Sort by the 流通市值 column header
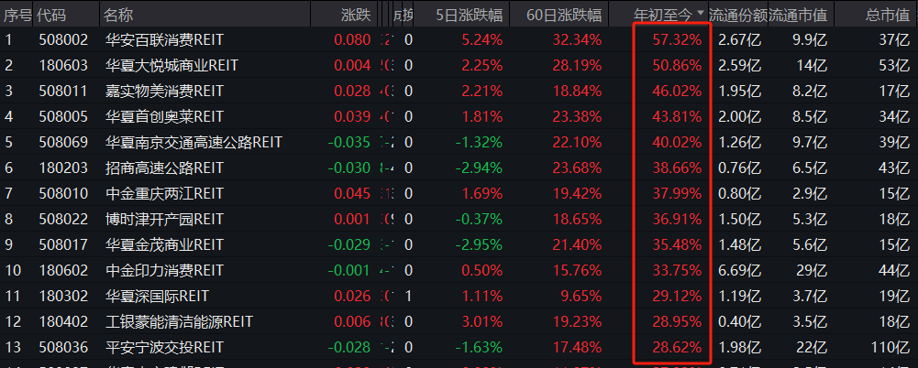This screenshot has width=918, height=368. 794,15
